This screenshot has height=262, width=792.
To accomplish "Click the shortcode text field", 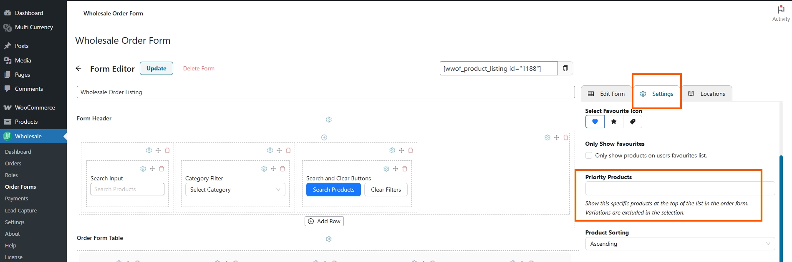I will pos(499,68).
